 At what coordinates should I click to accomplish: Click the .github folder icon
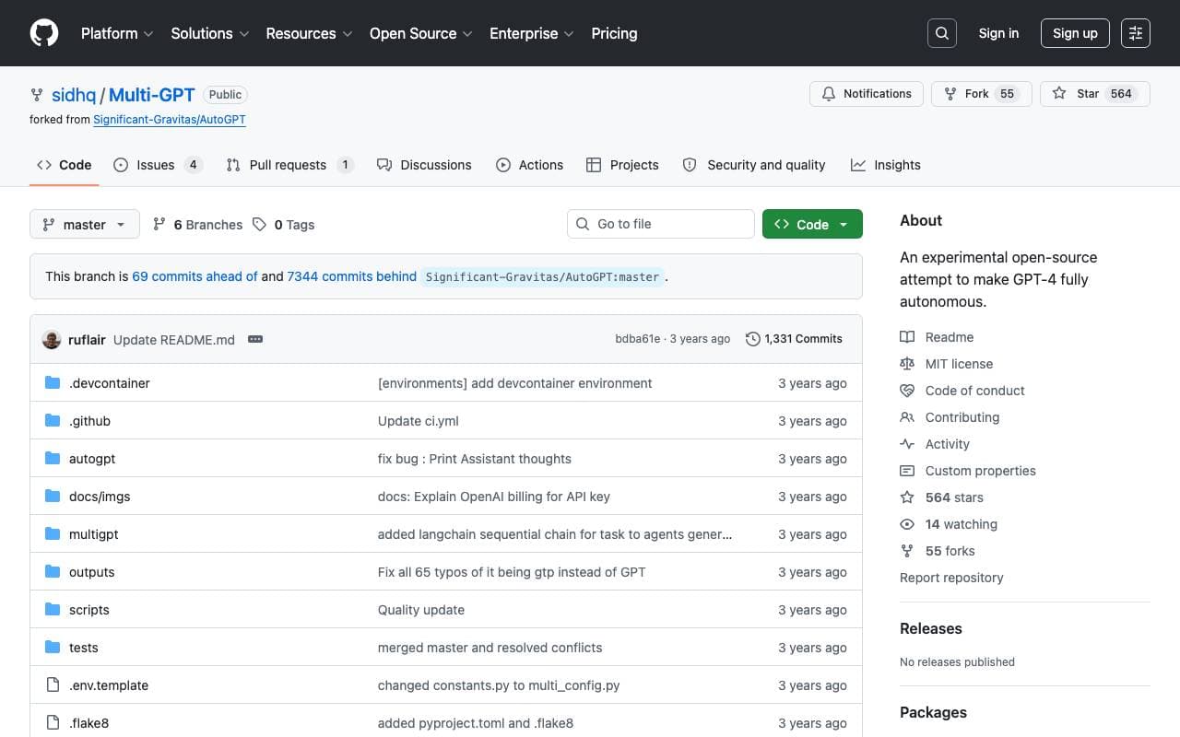(x=53, y=421)
